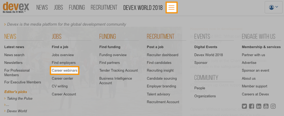
Task: Open Find candidates link
Action: [x=159, y=63]
